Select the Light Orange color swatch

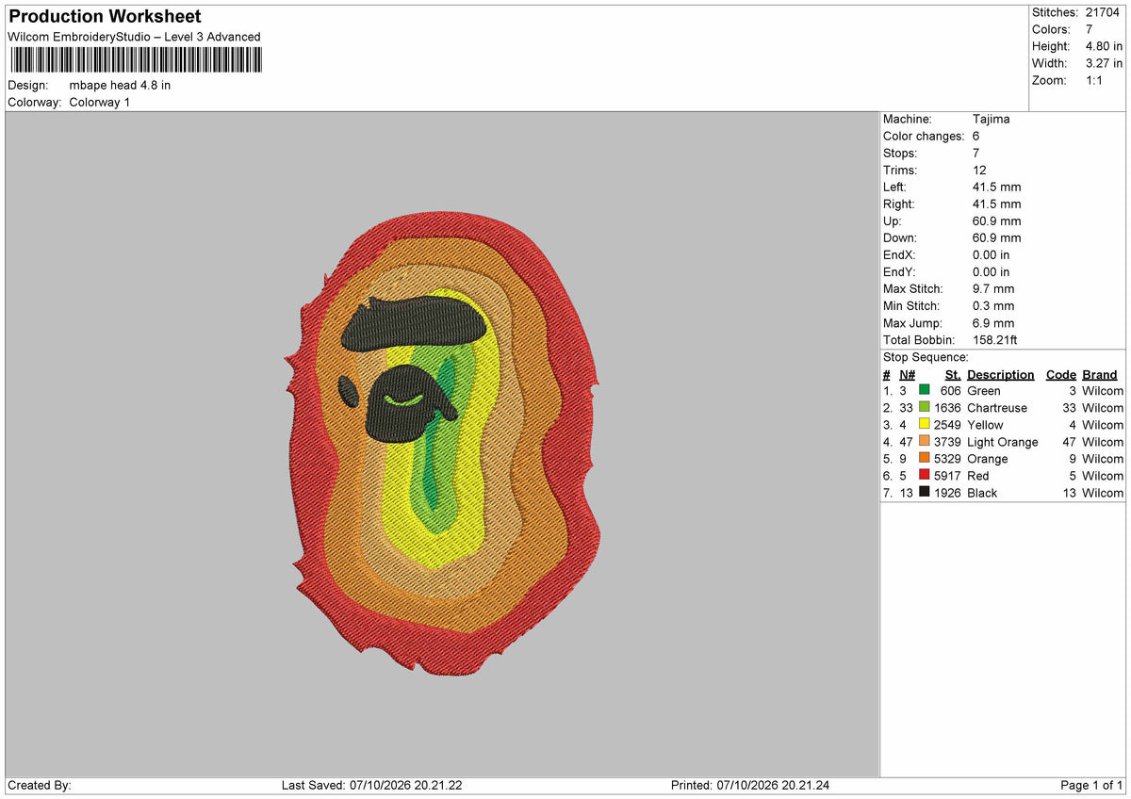(925, 442)
